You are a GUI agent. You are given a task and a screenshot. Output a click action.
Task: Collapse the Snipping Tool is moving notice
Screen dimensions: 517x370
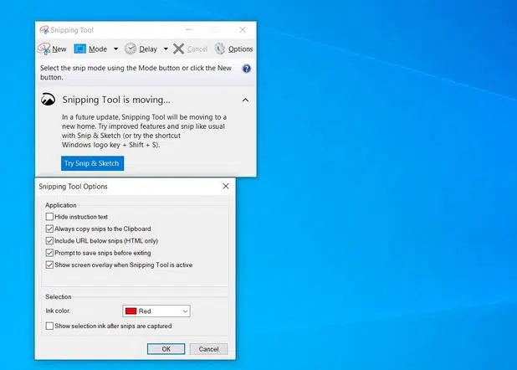(245, 100)
